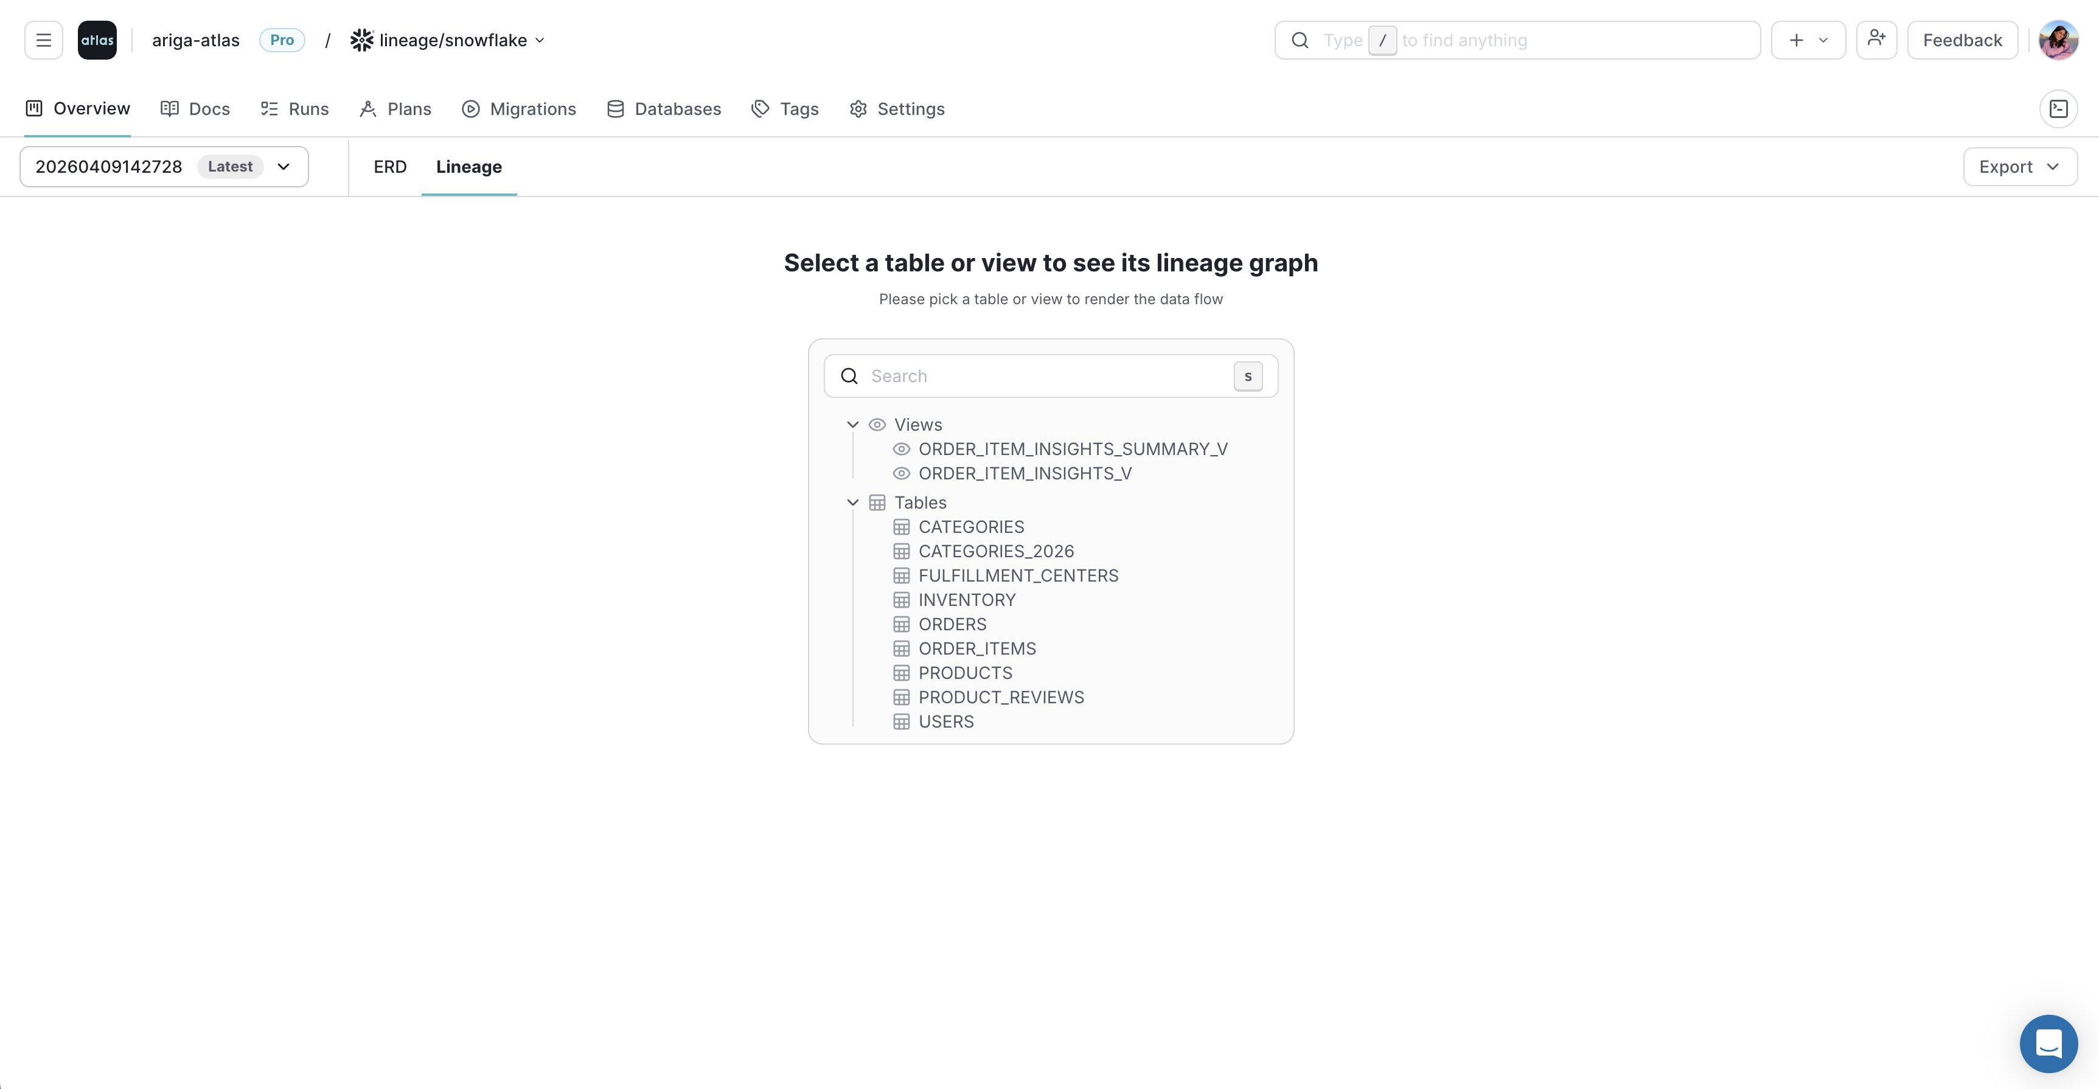2099x1089 pixels.
Task: Open the Settings section
Action: pyautogui.click(x=896, y=108)
